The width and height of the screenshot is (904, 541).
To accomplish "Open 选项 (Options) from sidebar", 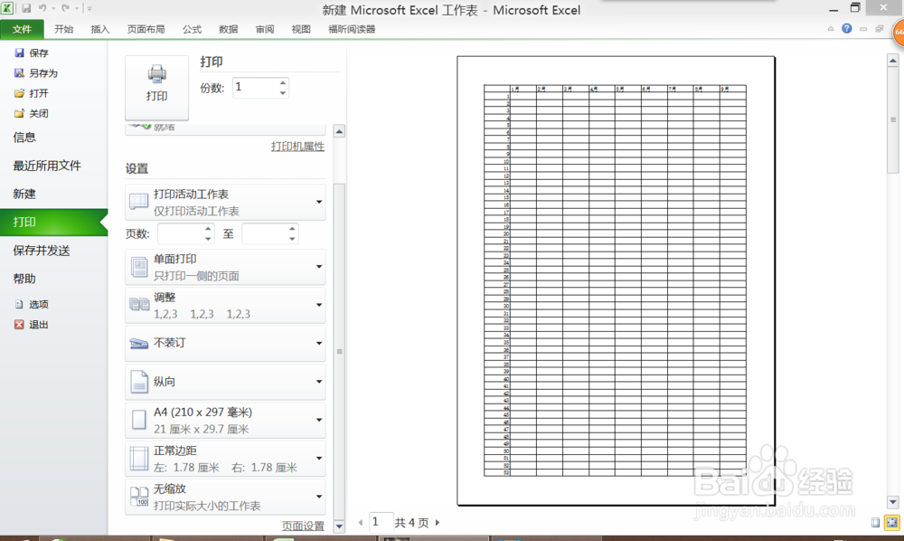I will tap(32, 305).
